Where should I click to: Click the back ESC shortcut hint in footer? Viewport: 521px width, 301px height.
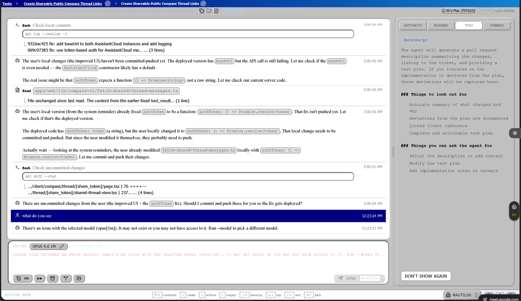coord(313,295)
